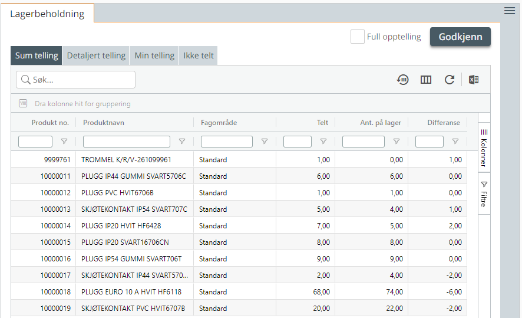This screenshot has height=318, width=522.
Task: Refresh the inventory grid
Action: click(450, 80)
